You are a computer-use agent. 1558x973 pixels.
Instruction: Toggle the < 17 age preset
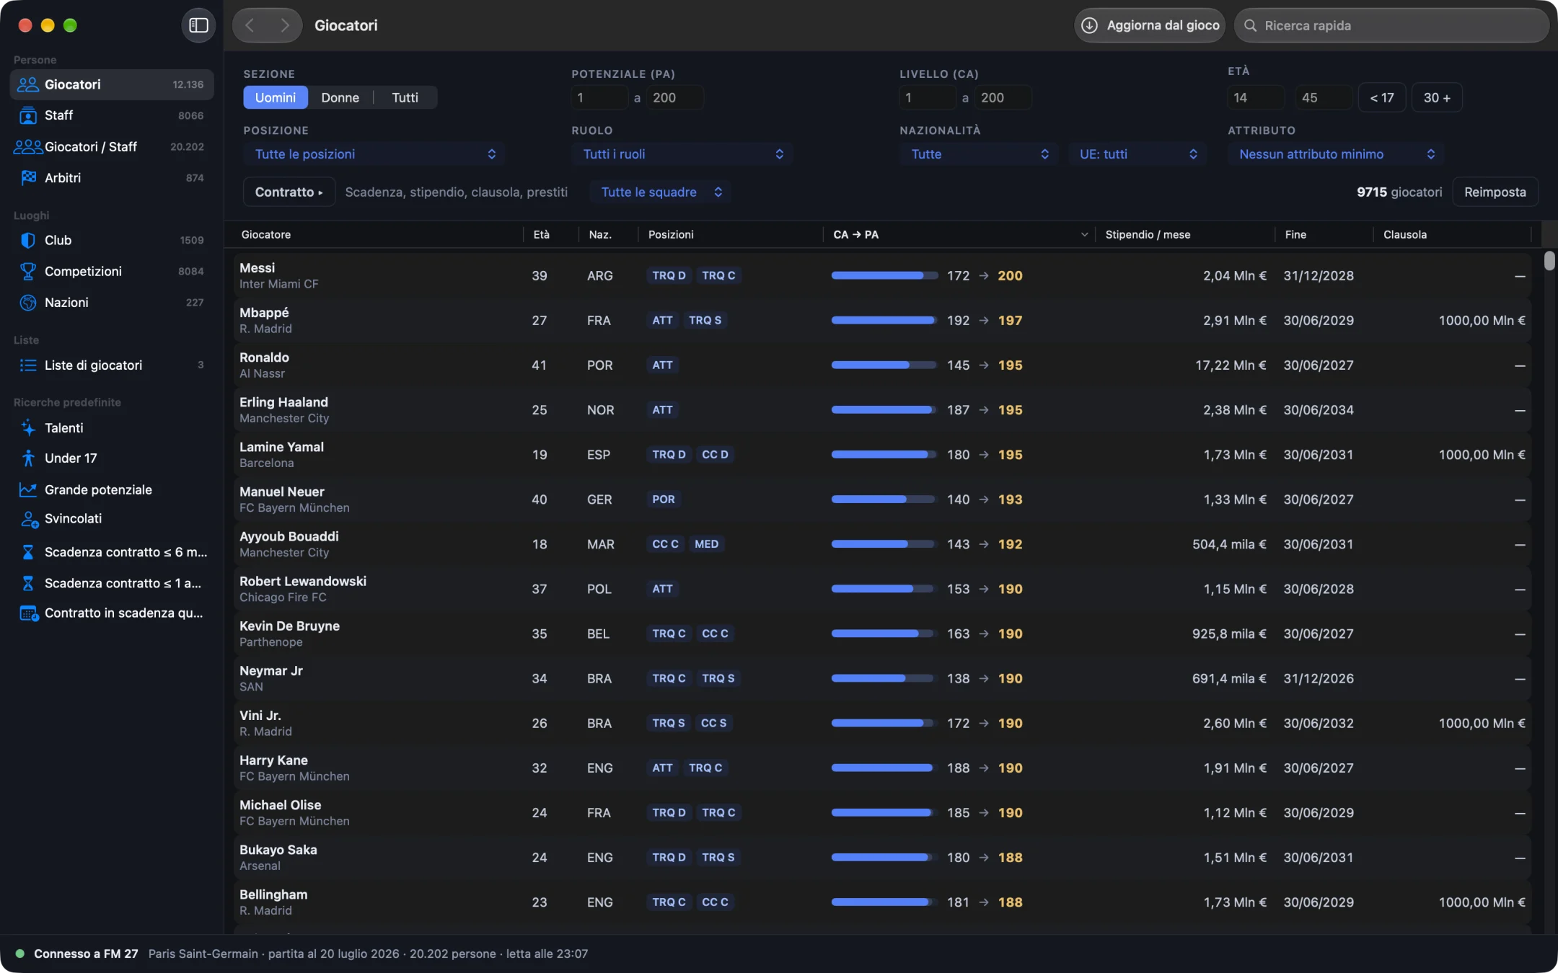click(1382, 97)
